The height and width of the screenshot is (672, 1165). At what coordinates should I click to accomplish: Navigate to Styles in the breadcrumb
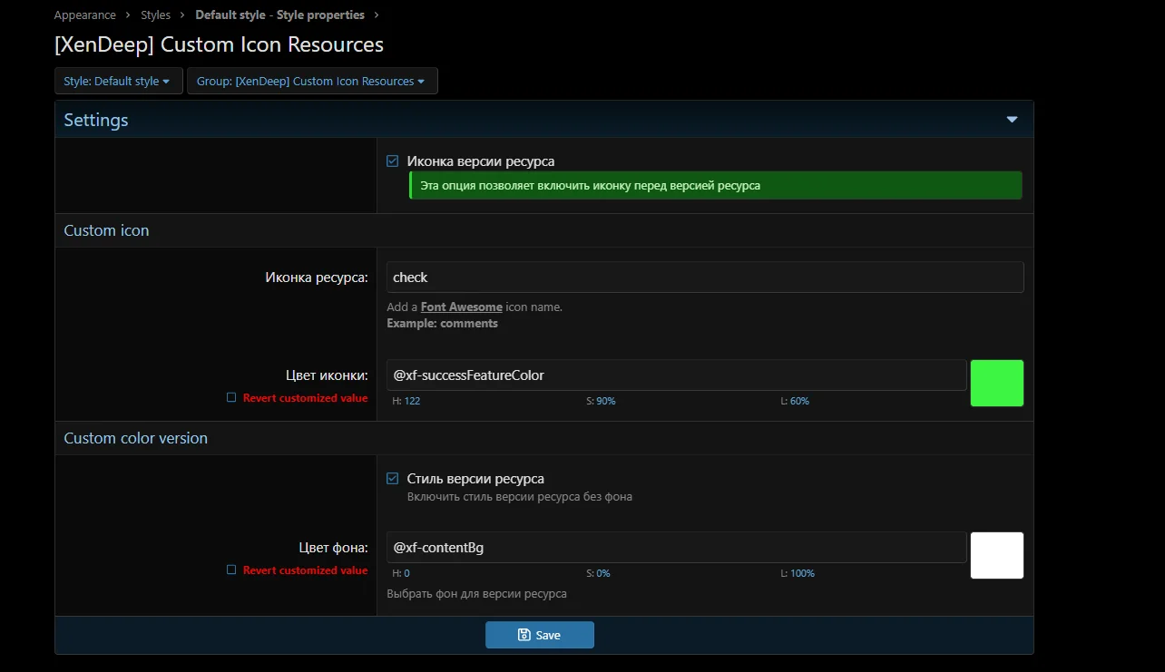pos(155,15)
